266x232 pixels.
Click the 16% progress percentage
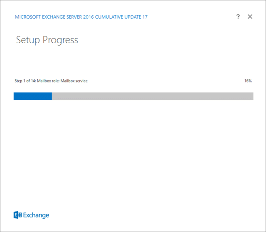coord(248,81)
